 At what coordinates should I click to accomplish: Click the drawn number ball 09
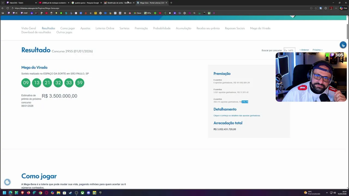click(26, 83)
